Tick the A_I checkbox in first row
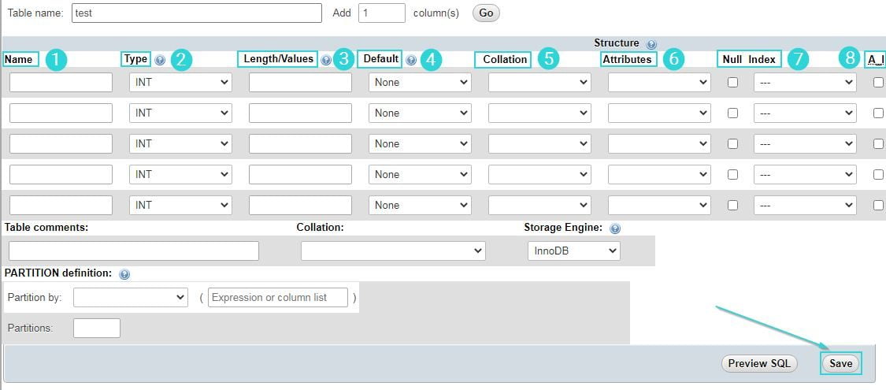The image size is (886, 390). (878, 82)
